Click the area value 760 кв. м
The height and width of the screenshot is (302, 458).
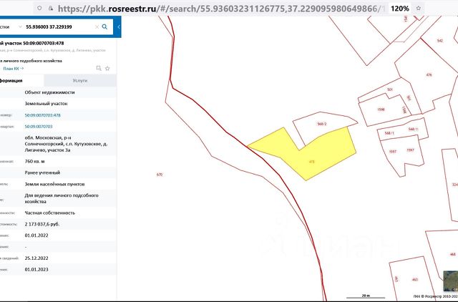34,161
